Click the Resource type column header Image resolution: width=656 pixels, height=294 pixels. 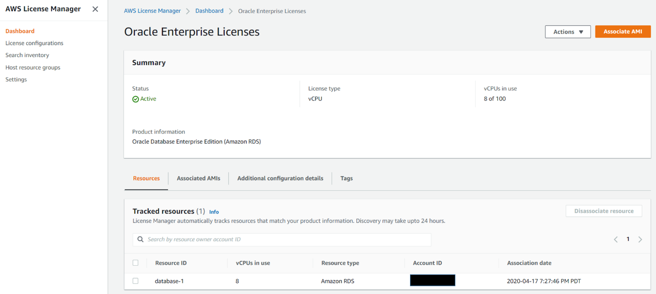click(340, 263)
